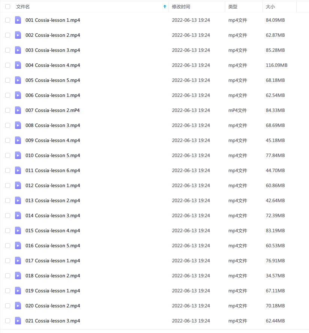Click the 大小 column header
This screenshot has height=333, width=309.
(270, 6)
